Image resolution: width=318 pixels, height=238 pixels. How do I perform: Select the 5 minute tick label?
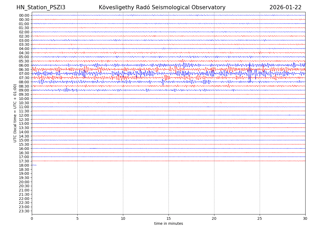click(x=77, y=219)
